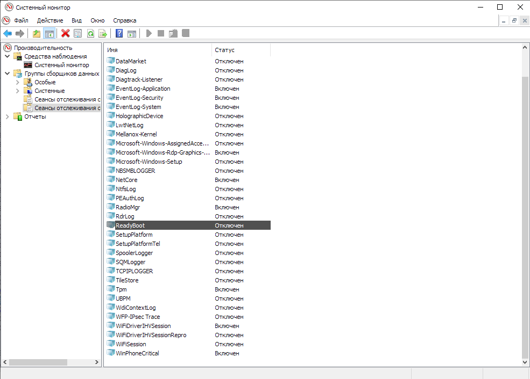Click the Tpm session icon
Viewport: 530px width, 379px height.
pos(111,289)
